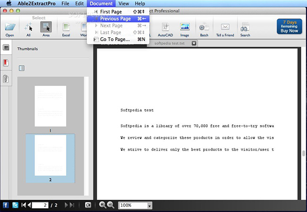Convert to Excel via toolbar icon
This screenshot has height=212, width=307.
tap(66, 27)
